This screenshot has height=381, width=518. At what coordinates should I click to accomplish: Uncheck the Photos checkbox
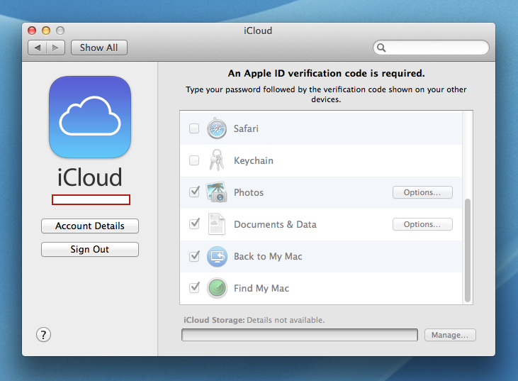(x=194, y=192)
